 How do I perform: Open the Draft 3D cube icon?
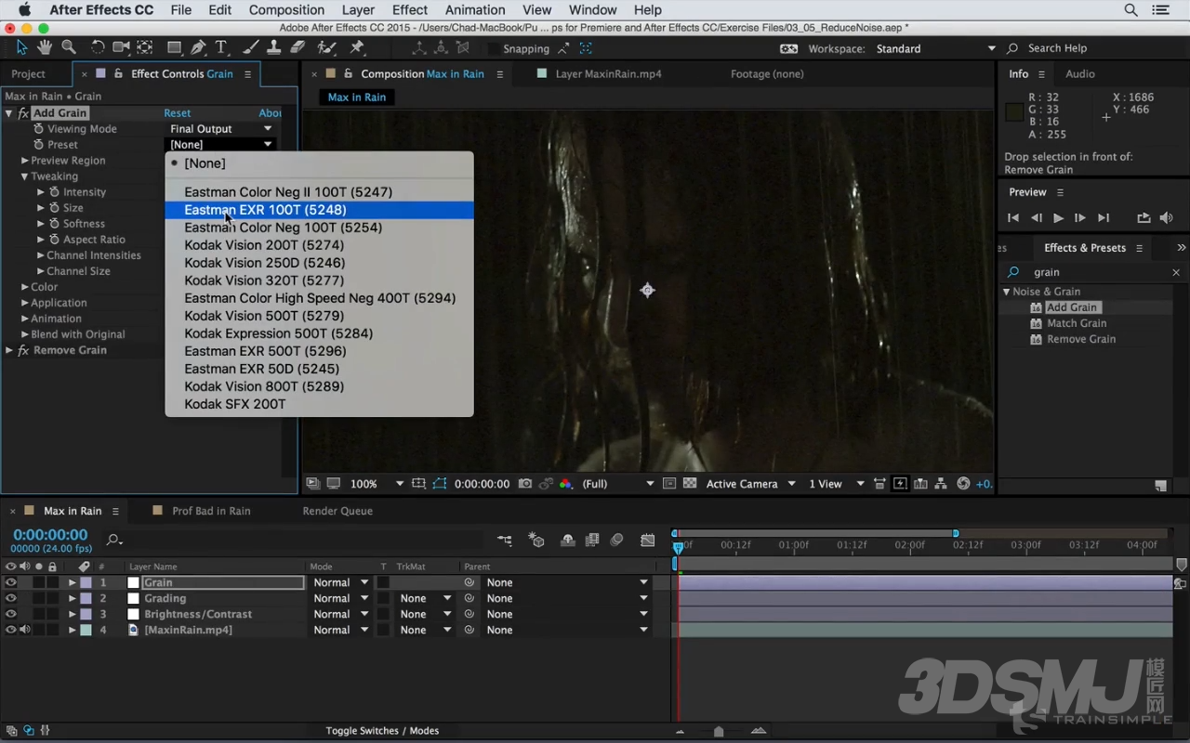tap(536, 541)
